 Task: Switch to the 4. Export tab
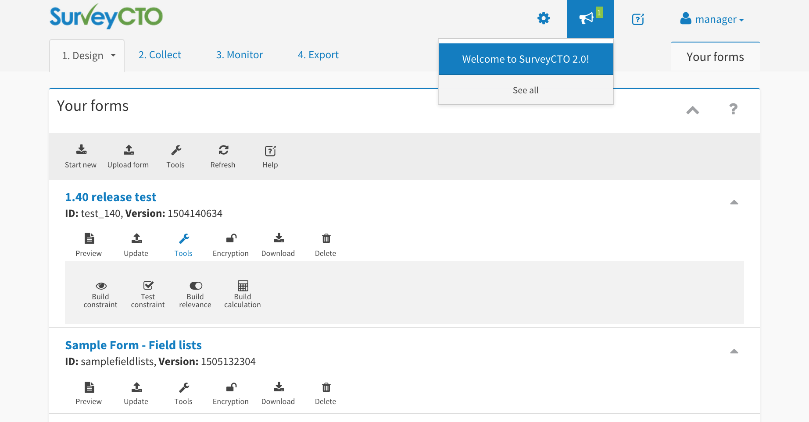pyautogui.click(x=318, y=55)
